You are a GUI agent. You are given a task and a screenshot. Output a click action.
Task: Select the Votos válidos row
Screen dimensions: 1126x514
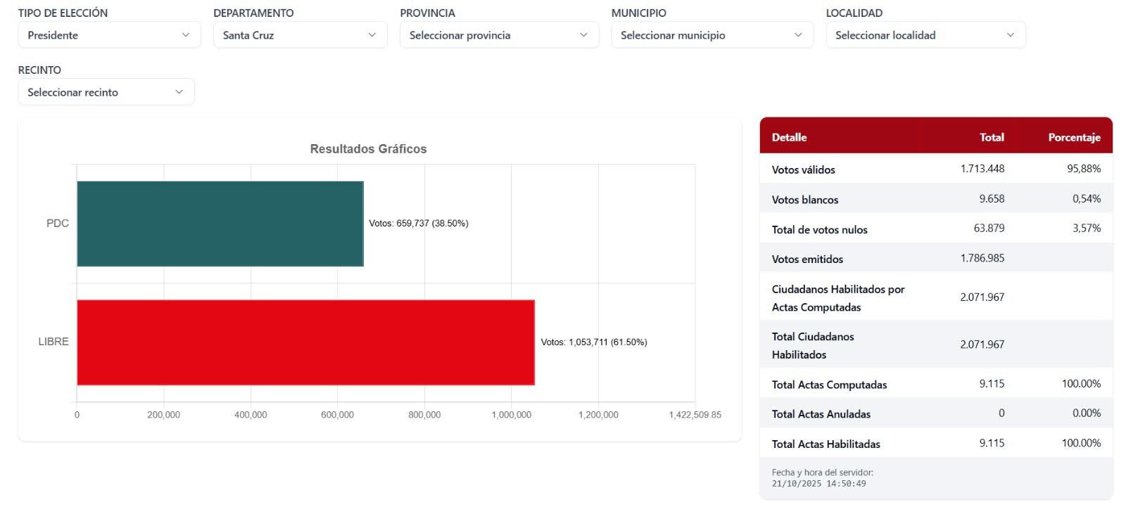tap(935, 169)
